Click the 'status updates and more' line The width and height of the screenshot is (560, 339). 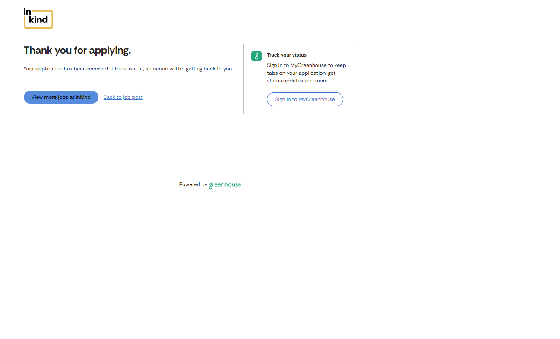coord(297,81)
